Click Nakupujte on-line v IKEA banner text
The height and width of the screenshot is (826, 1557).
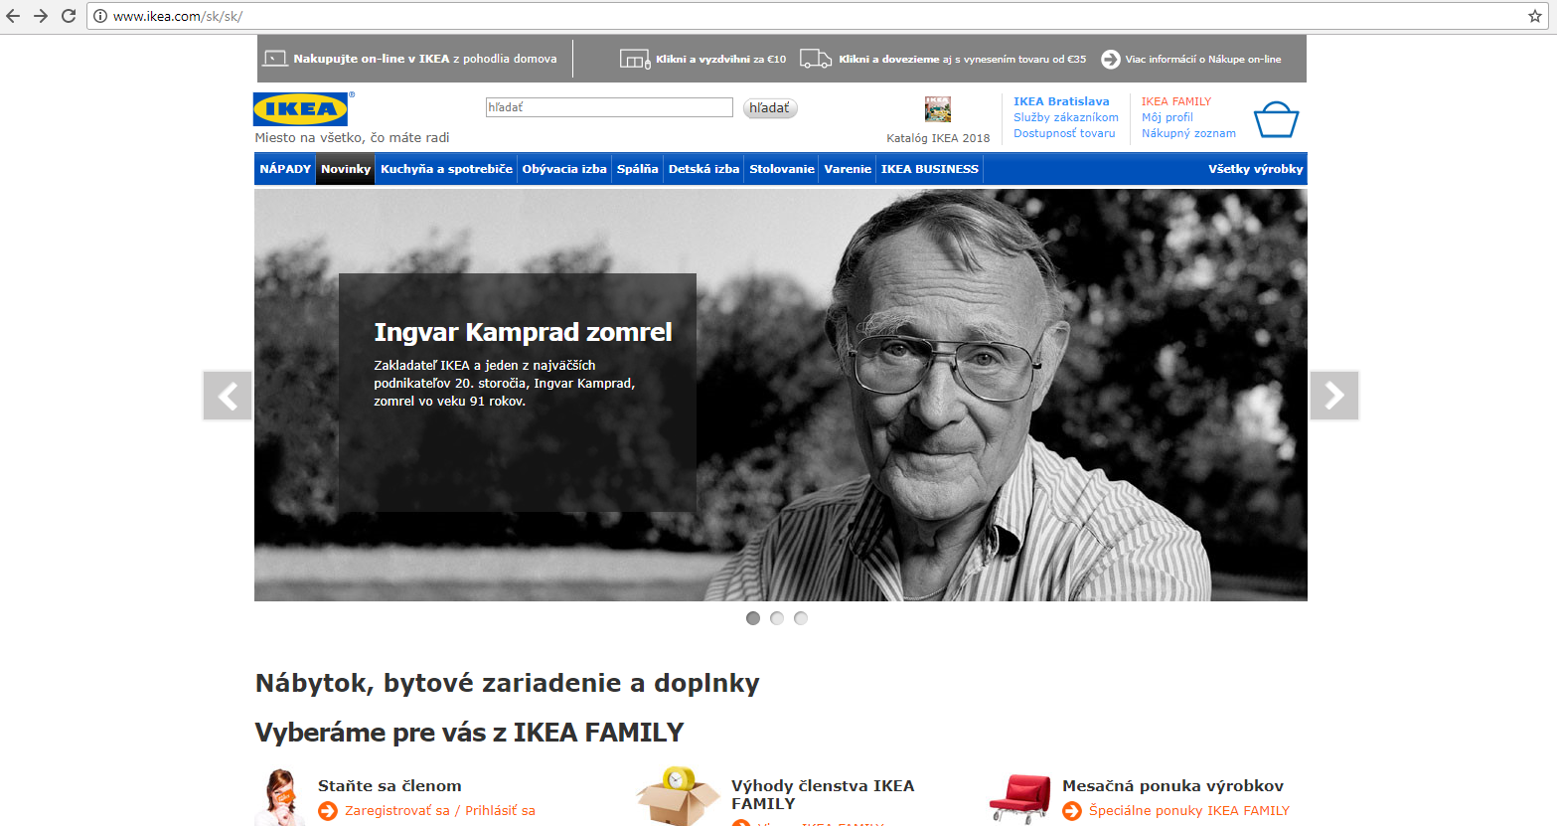click(x=425, y=59)
